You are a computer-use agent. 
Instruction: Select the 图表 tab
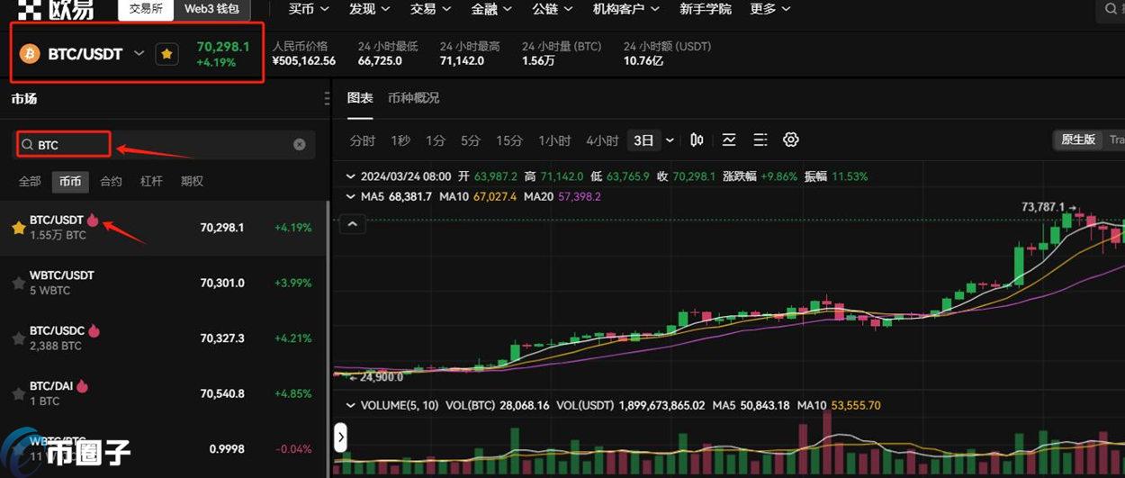[360, 98]
